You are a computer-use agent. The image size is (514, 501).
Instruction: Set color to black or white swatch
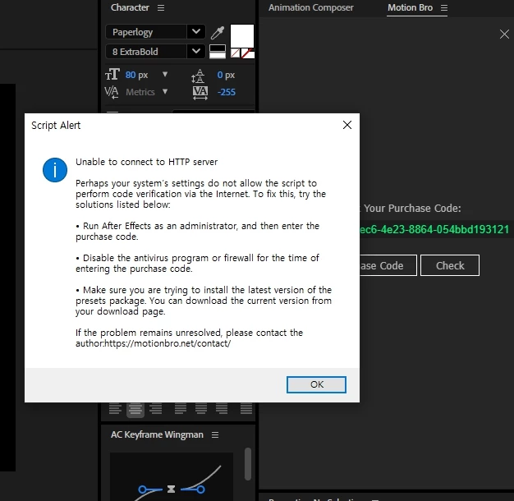(218, 52)
